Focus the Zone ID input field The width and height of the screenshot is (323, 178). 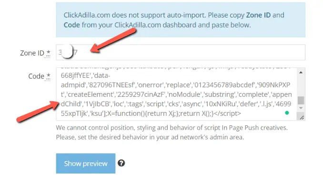181,52
